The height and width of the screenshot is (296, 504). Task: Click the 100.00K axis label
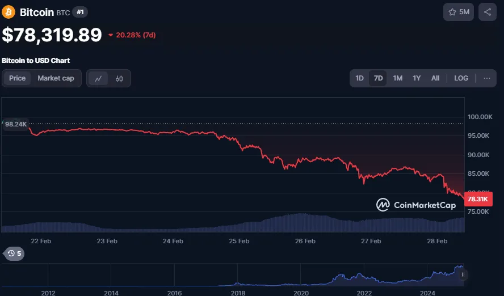pos(480,117)
